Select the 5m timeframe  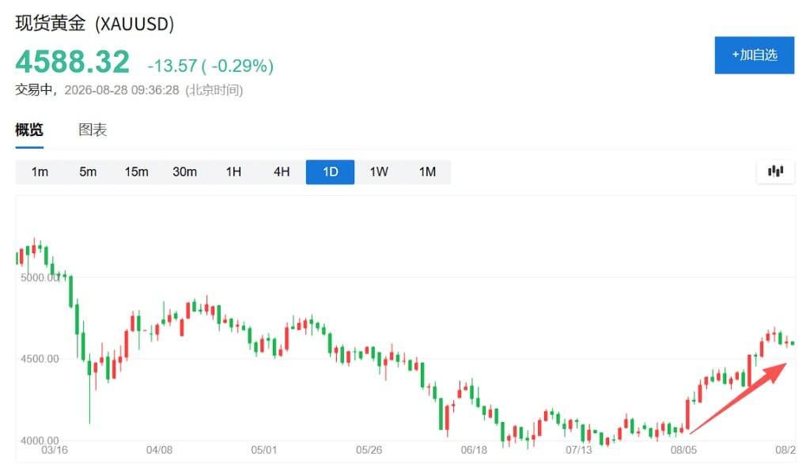pyautogui.click(x=88, y=172)
